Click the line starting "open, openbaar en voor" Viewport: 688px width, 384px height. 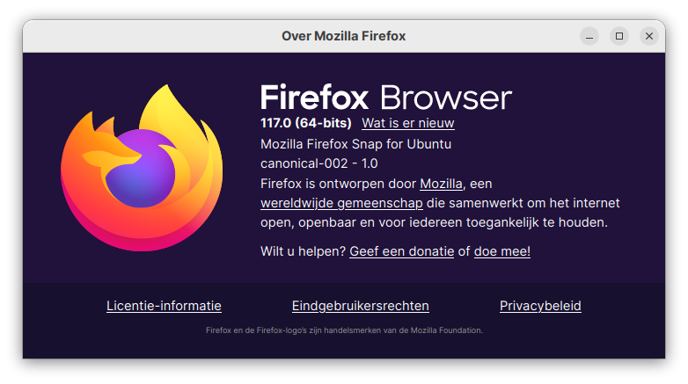click(434, 222)
